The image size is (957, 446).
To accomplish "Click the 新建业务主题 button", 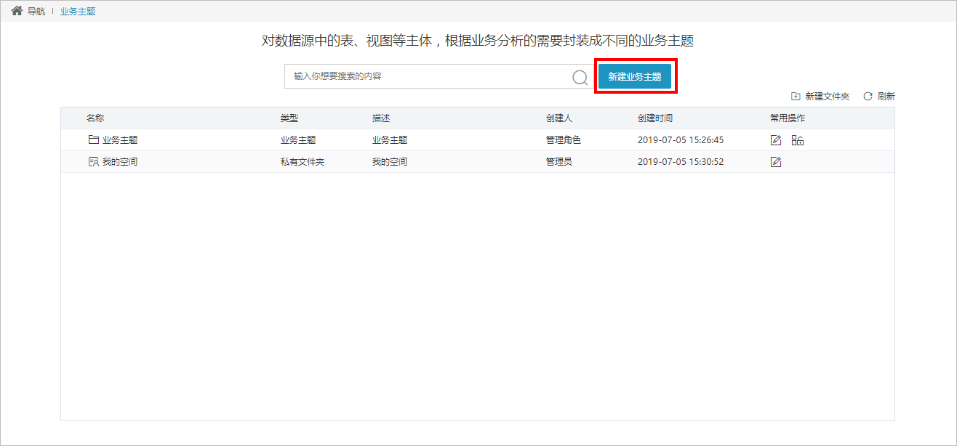I will (635, 76).
